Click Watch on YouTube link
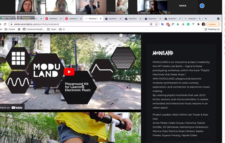This screenshot has width=225, height=143. tap(11, 107)
